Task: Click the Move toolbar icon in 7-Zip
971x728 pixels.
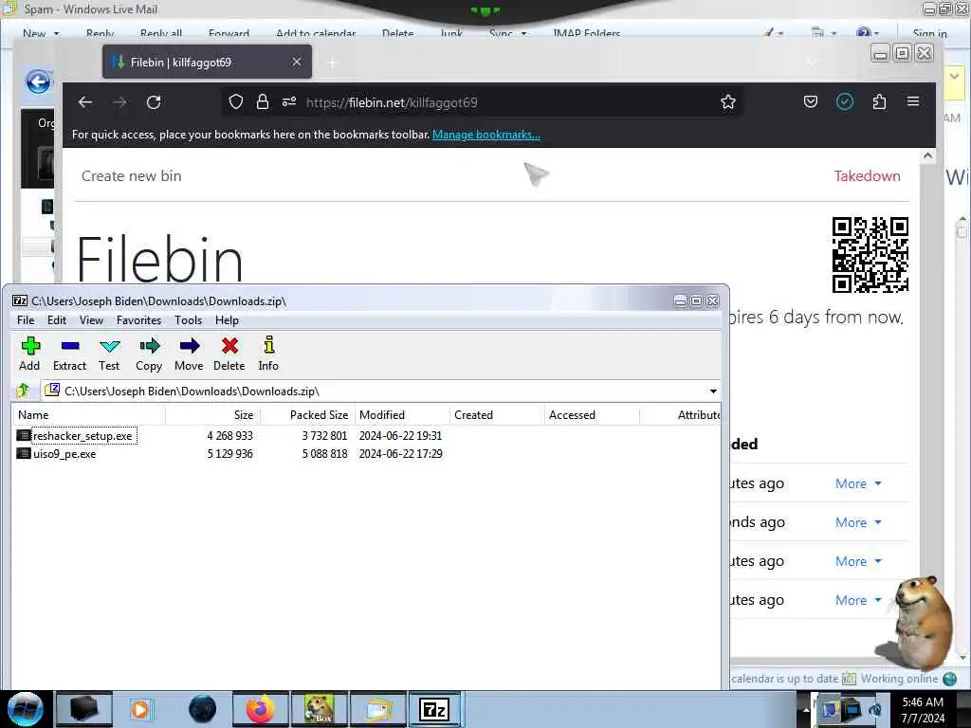Action: 189,354
